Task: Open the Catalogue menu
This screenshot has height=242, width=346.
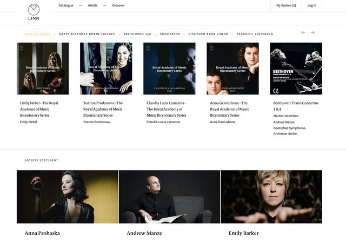Action: pyautogui.click(x=66, y=5)
